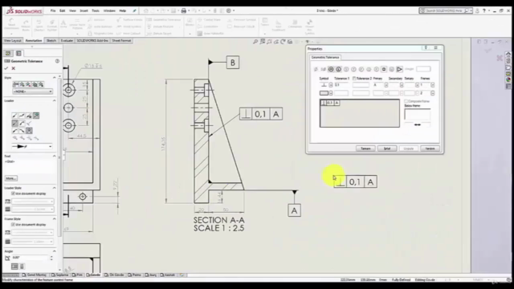The image size is (514, 289).
Task: Open the Genel Montaj sheet tab at bottom
Action: (35, 275)
